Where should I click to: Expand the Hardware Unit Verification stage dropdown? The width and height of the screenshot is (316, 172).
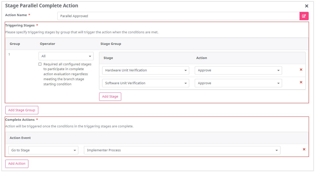(145, 70)
